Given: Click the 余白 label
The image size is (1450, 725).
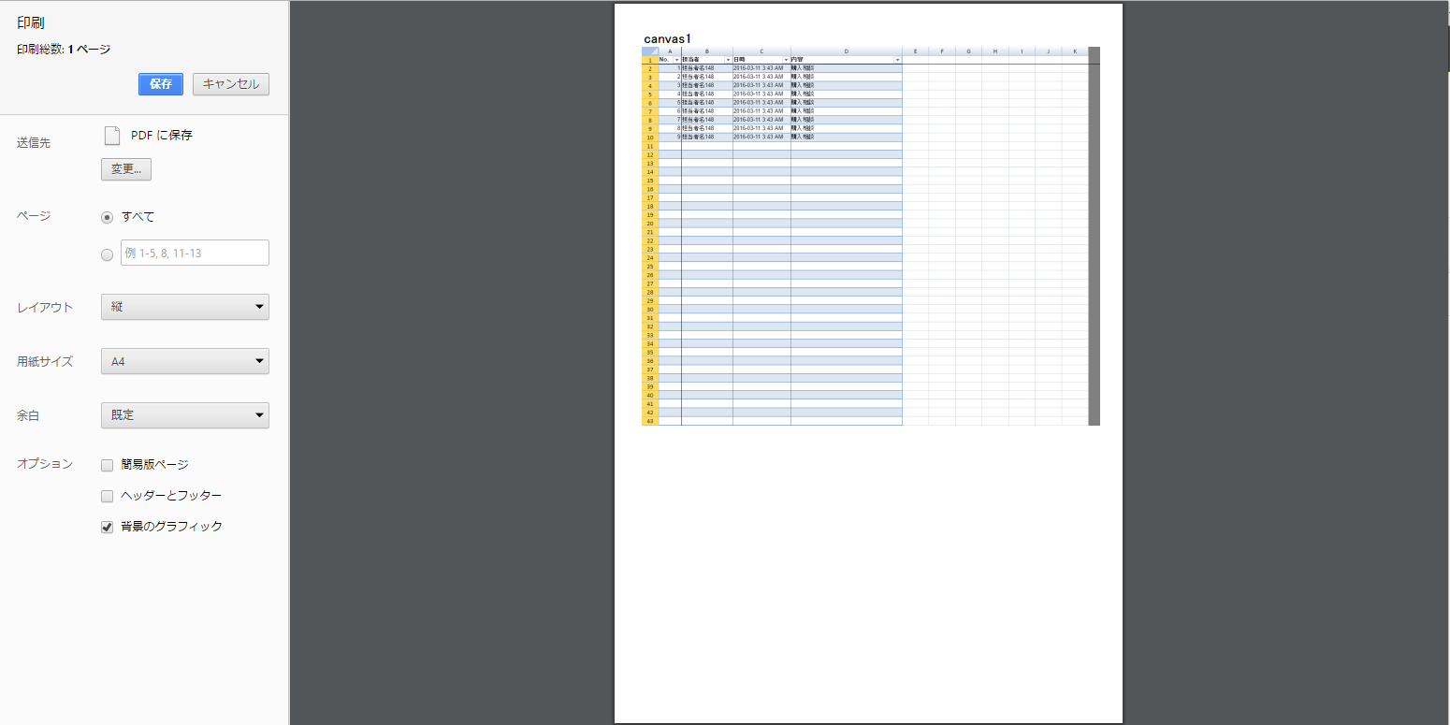Looking at the screenshot, I should [28, 416].
